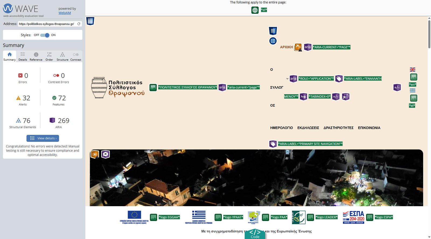Click the orange redundant link alert icon

298,47
